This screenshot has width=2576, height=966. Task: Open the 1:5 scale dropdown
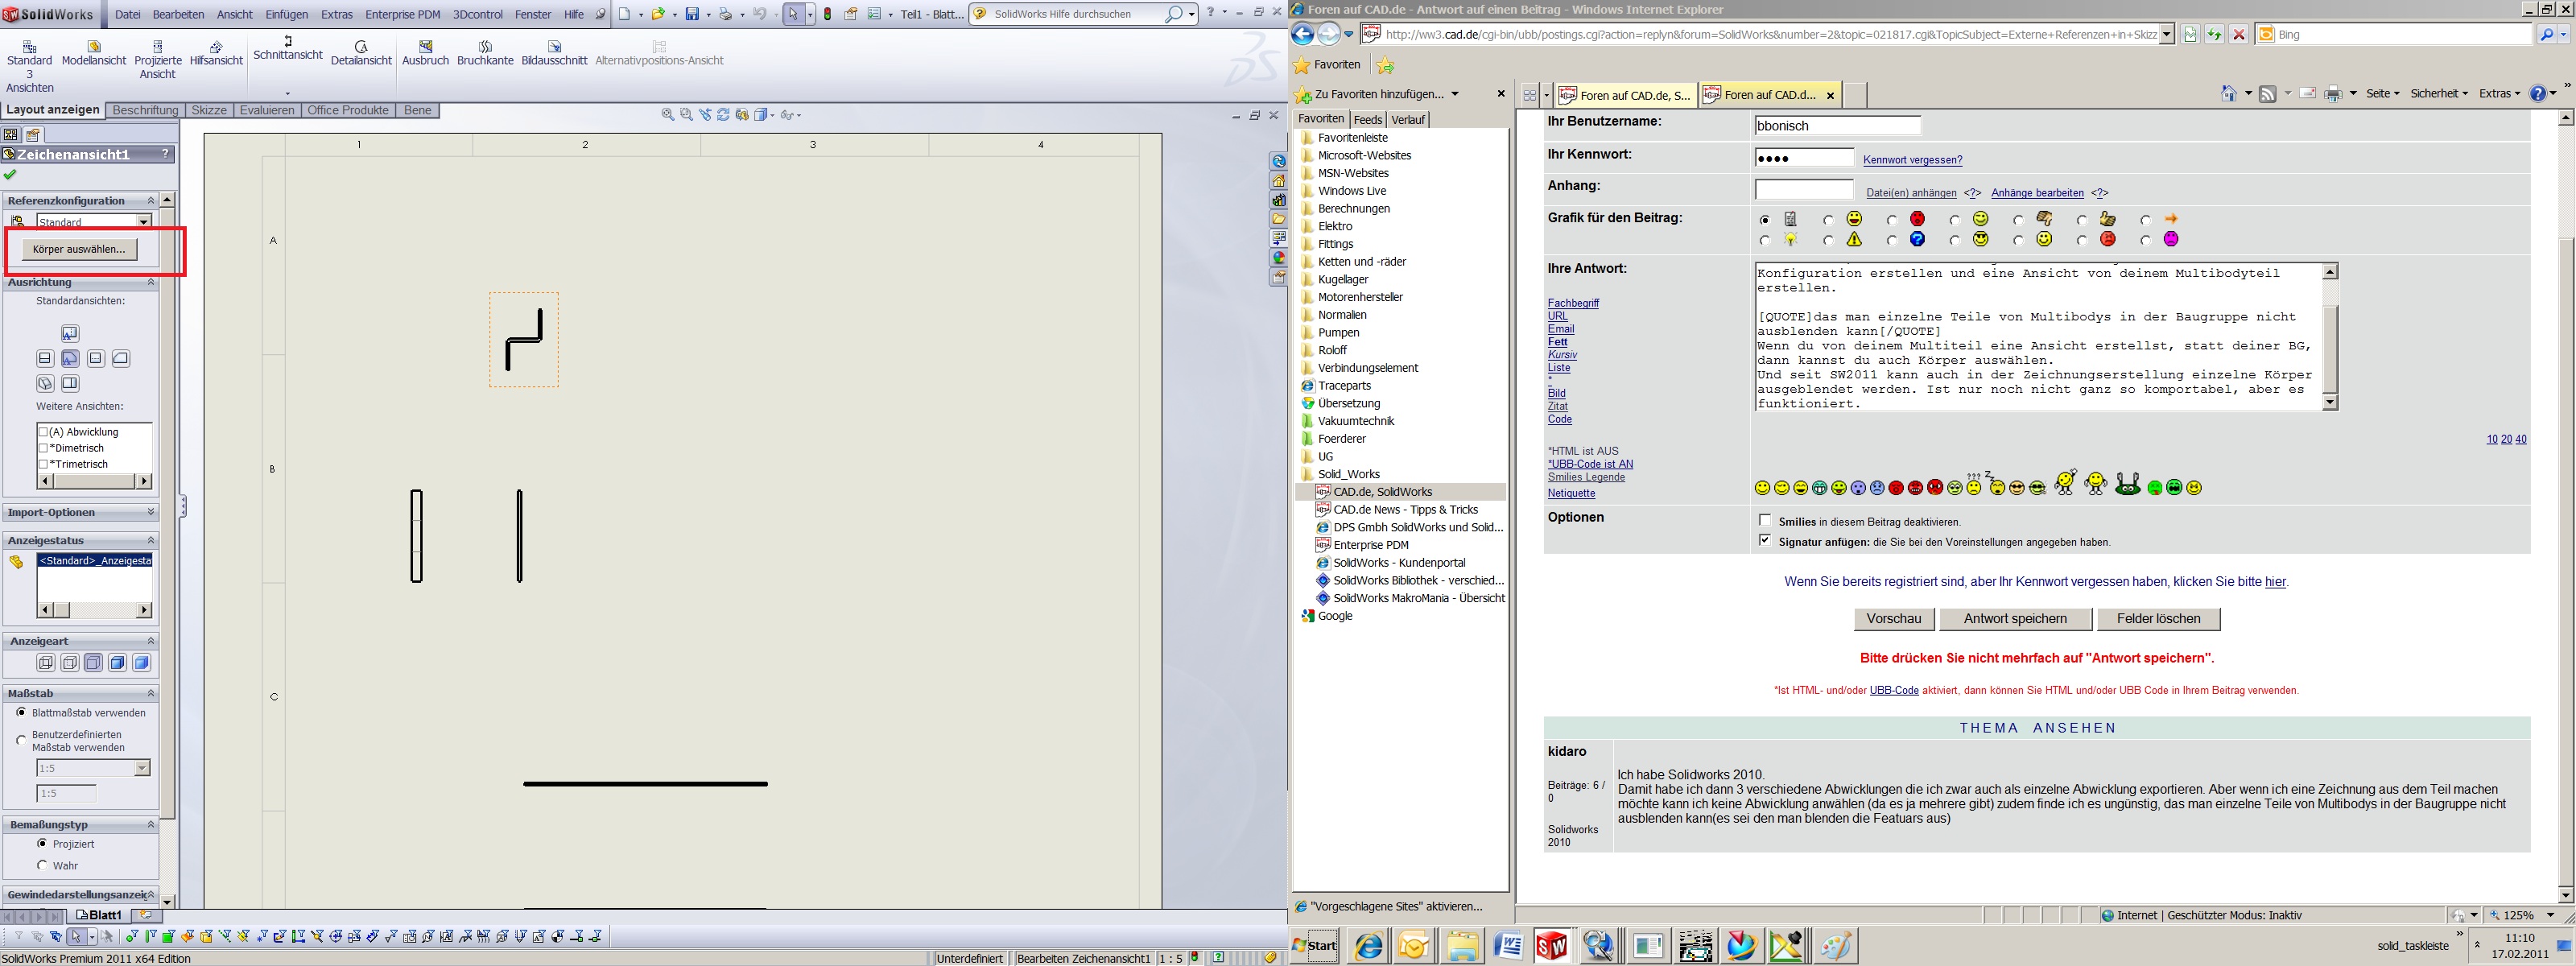[141, 768]
